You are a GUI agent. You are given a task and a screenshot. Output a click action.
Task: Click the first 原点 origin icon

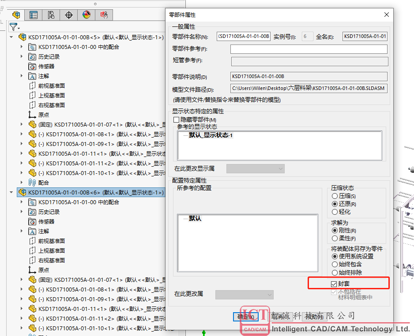tap(32, 115)
